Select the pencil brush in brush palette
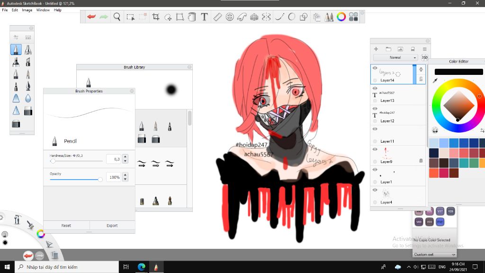485x273 pixels. [16, 49]
